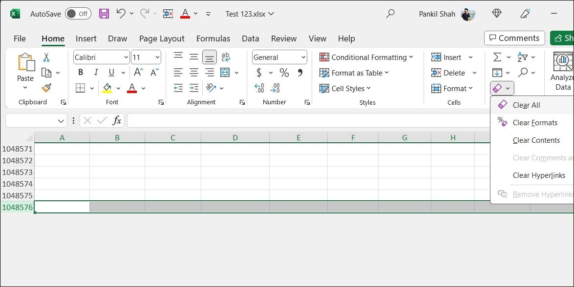Click the Comma Style icon

coord(299,72)
